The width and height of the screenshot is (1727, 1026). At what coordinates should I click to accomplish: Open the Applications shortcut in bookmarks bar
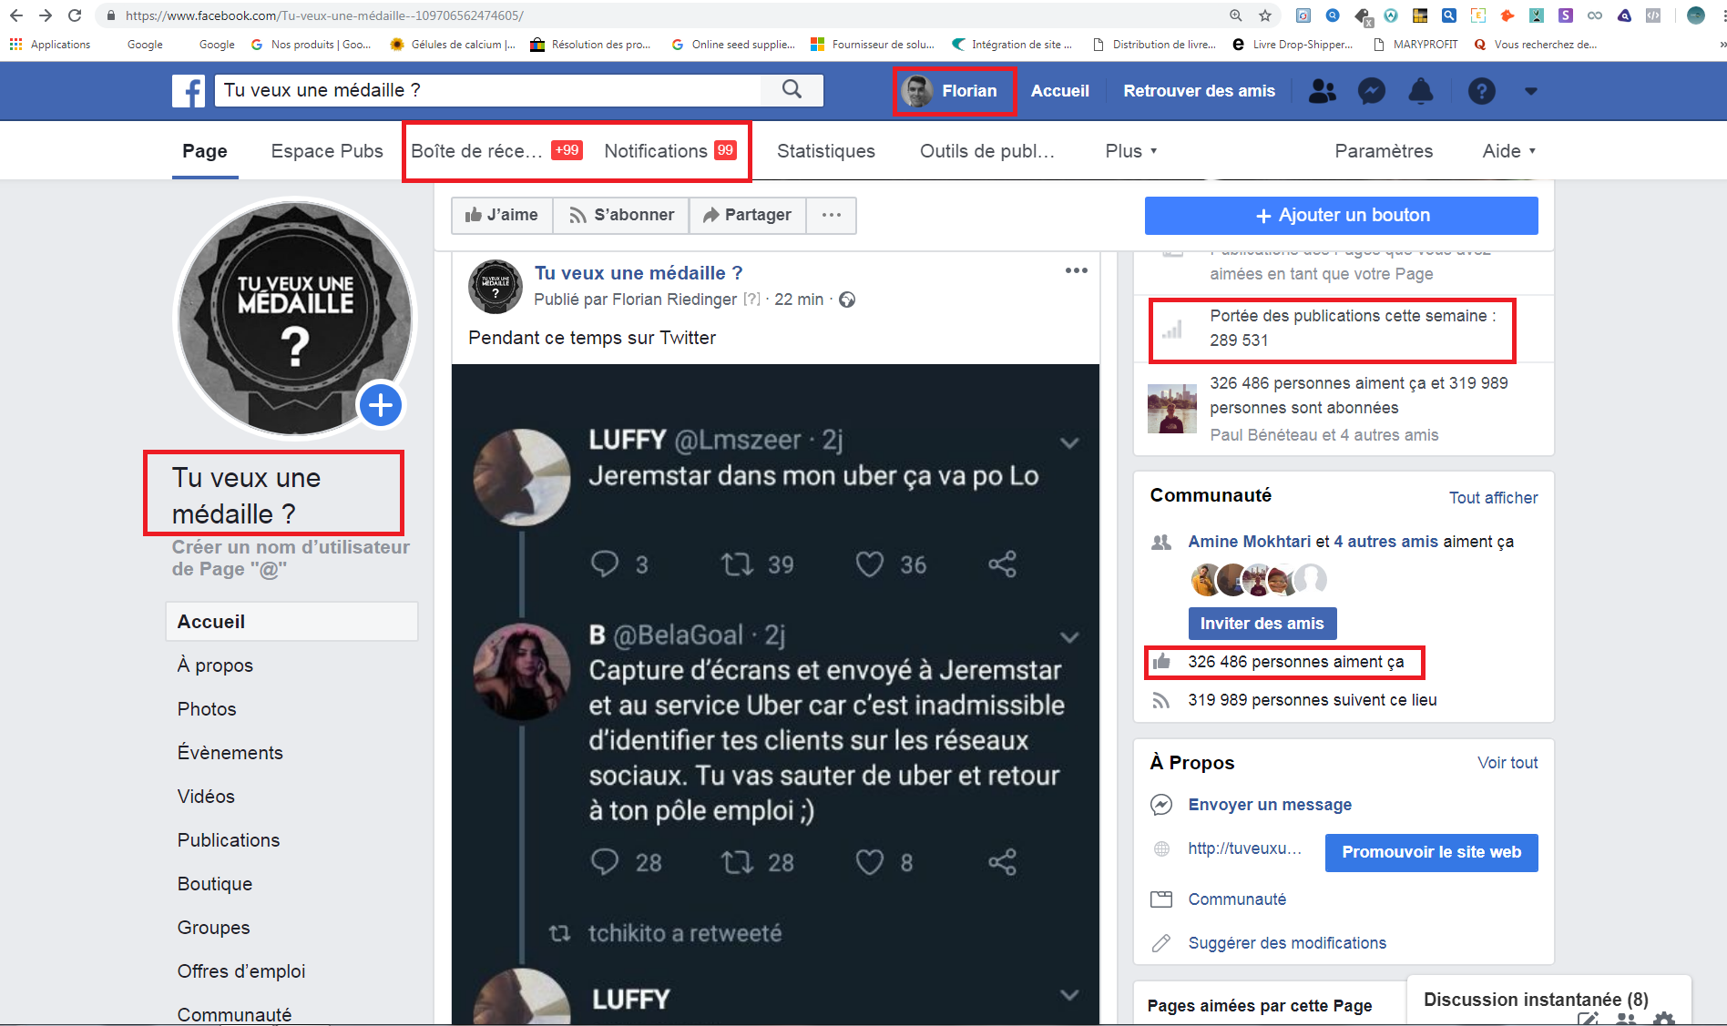pyautogui.click(x=50, y=44)
